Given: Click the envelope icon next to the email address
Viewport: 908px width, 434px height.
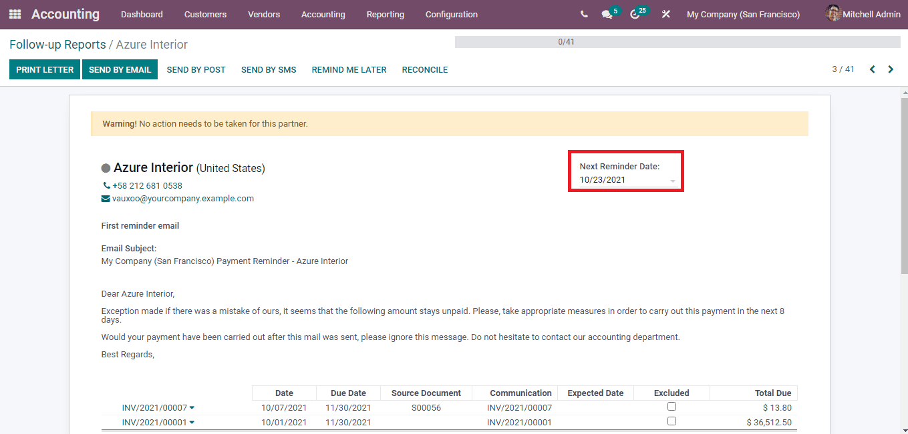Looking at the screenshot, I should pyautogui.click(x=106, y=198).
